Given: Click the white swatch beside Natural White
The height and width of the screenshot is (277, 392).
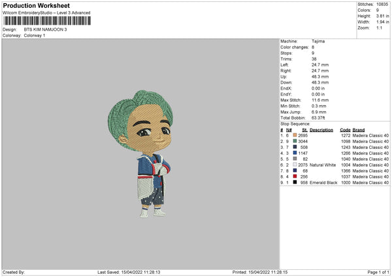Looking at the screenshot, I should [295, 165].
